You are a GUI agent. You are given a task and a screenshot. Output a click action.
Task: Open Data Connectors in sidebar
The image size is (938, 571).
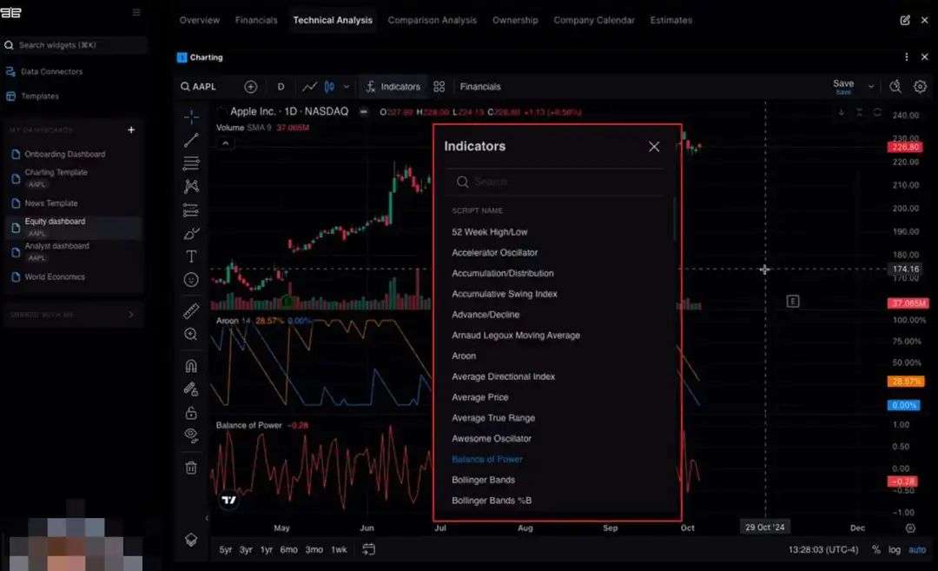tap(44, 71)
